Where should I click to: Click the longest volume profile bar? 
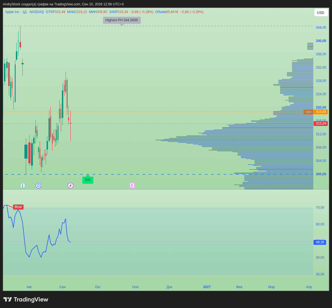tap(234, 140)
